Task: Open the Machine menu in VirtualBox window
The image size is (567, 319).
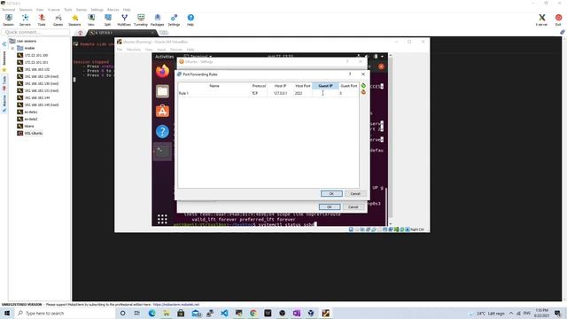Action: (134, 50)
